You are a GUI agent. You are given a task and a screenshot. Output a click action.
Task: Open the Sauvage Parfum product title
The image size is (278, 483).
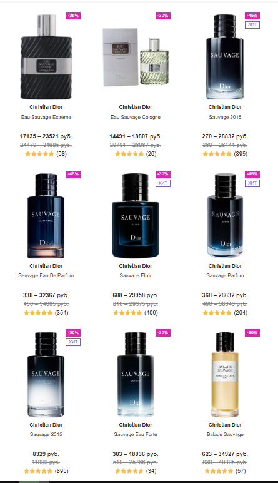225,275
